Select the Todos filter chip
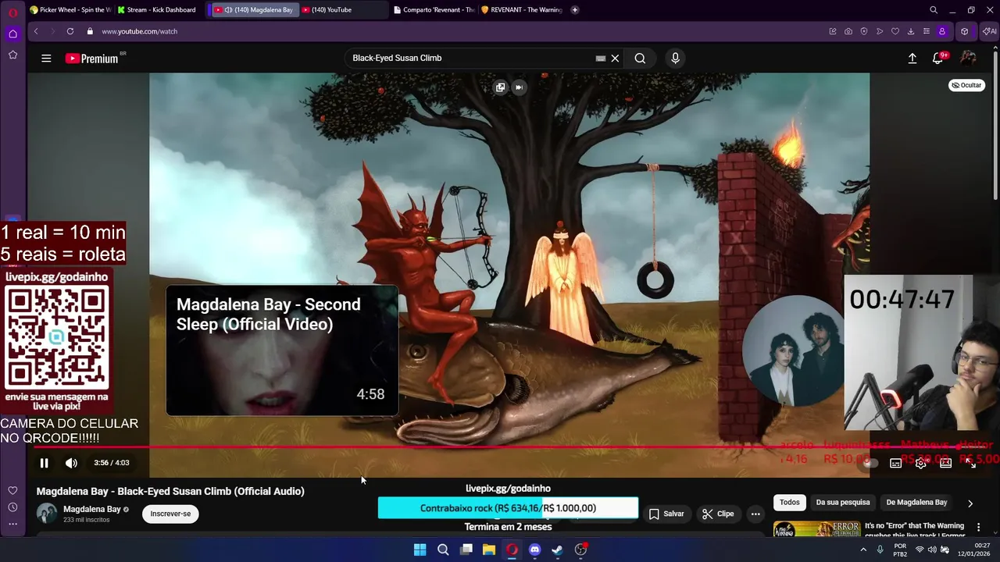 [790, 503]
